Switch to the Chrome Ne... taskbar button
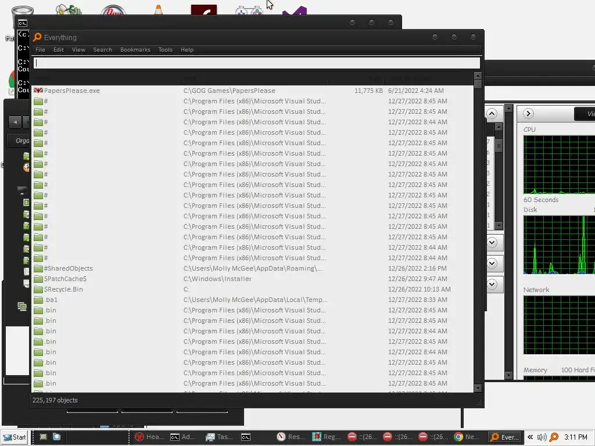Screen dimensions: 595x446 point(468,437)
